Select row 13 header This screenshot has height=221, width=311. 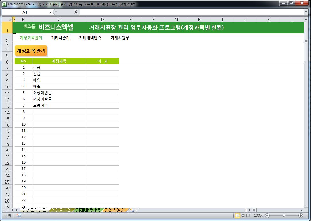coord(7,106)
